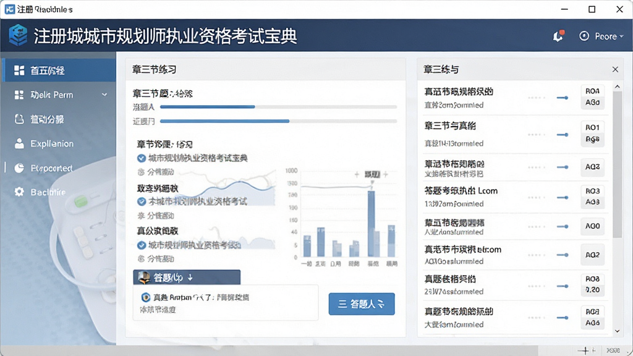Click the pie chart icon in the sidebar
633x356 pixels.
19,168
